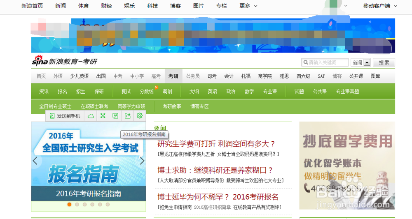Open 图片 in top navigation
Screen dimensions: 412x219
click(199, 6)
